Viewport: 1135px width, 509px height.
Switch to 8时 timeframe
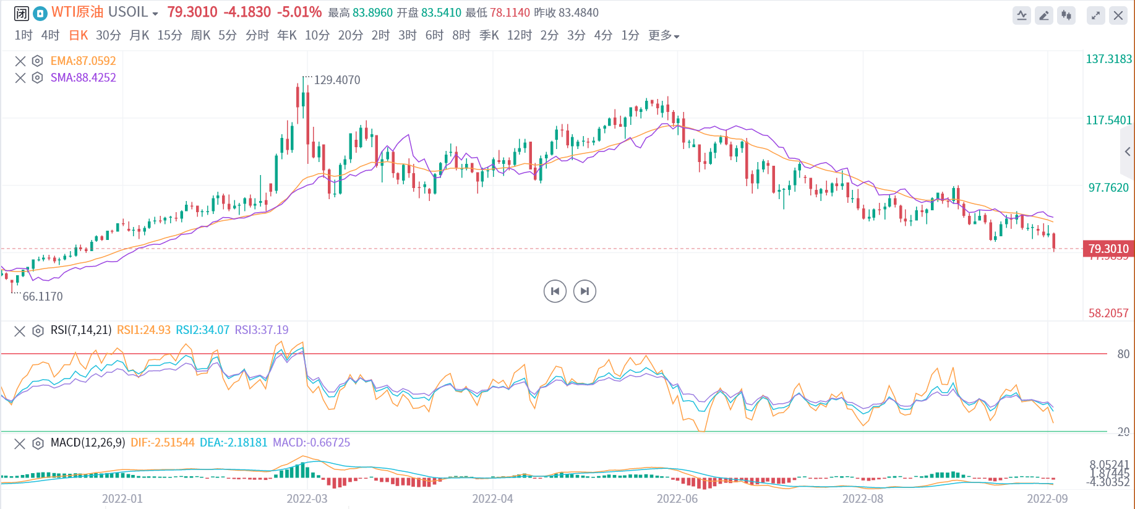(x=461, y=35)
